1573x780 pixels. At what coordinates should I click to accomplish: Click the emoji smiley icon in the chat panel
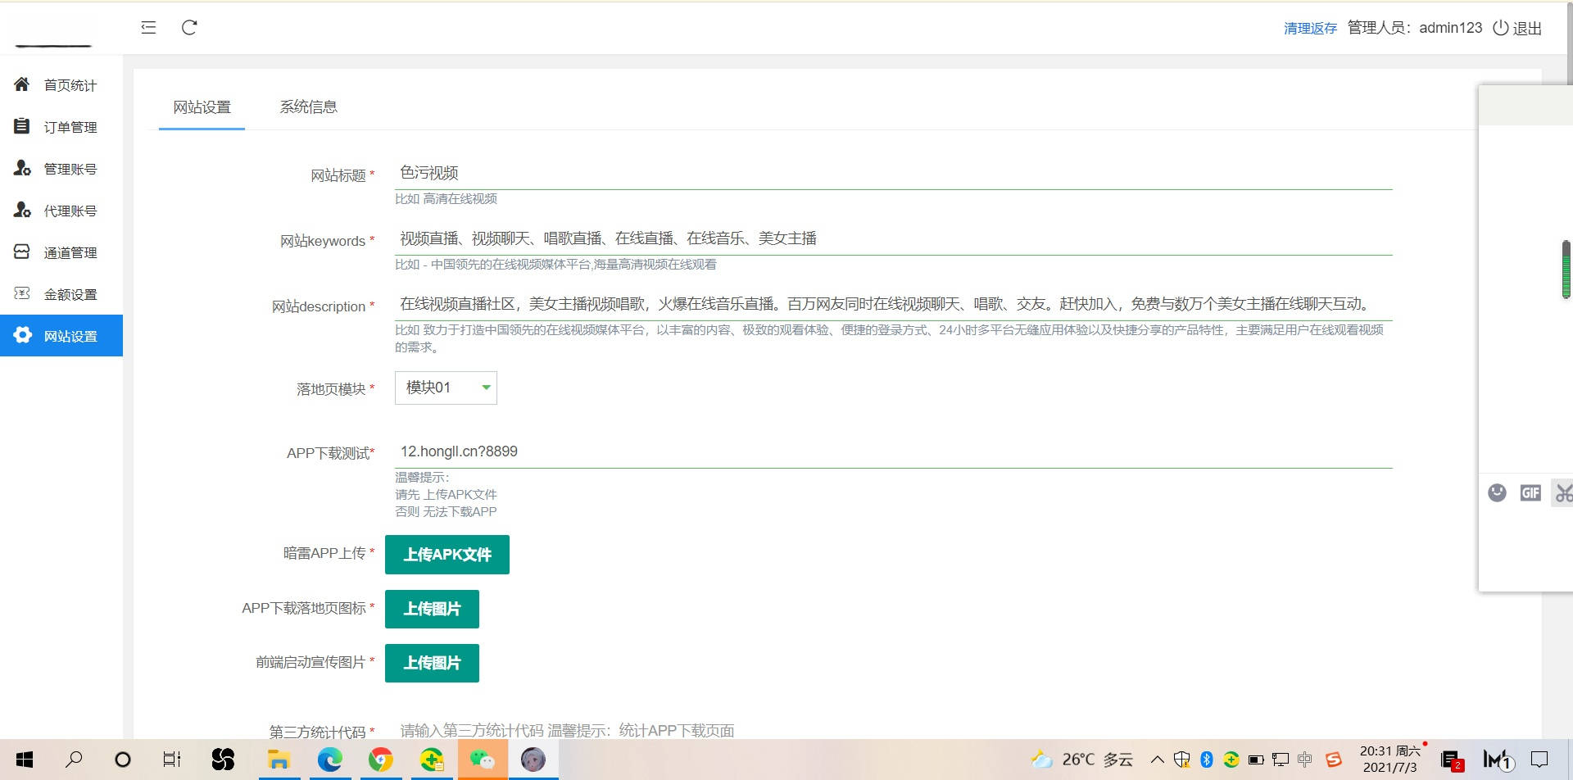coord(1497,492)
